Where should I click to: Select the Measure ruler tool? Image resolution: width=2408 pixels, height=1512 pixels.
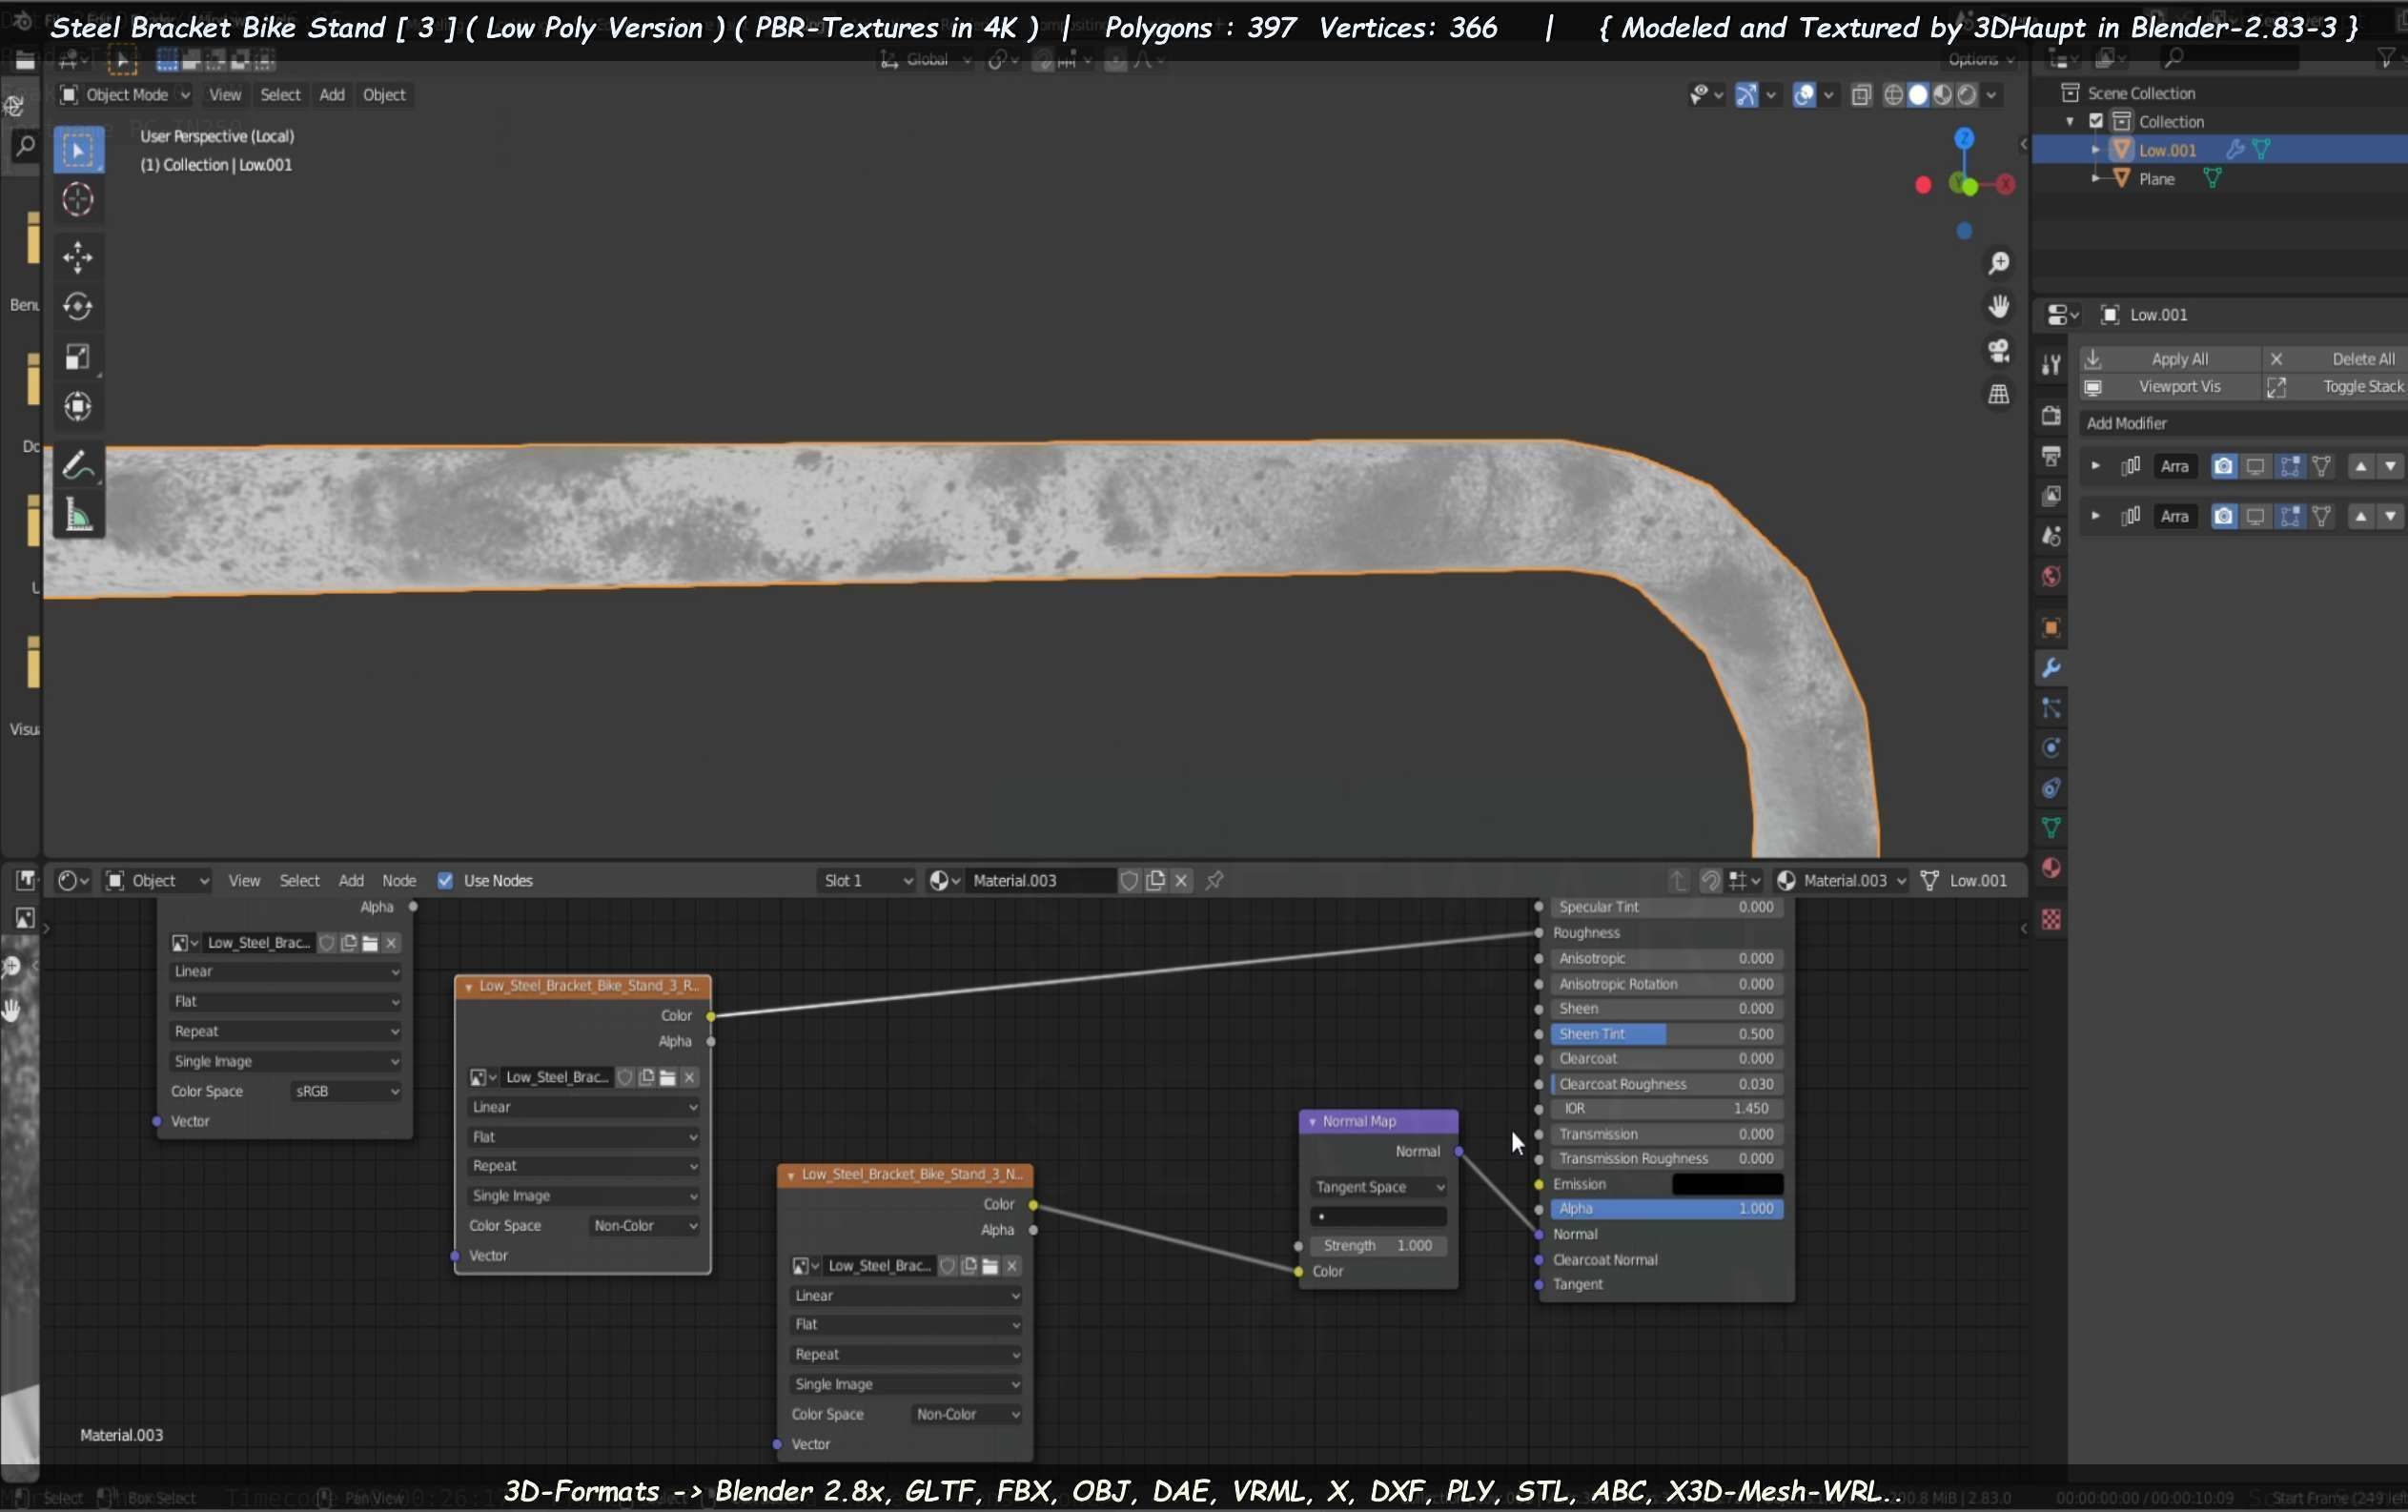click(x=78, y=516)
